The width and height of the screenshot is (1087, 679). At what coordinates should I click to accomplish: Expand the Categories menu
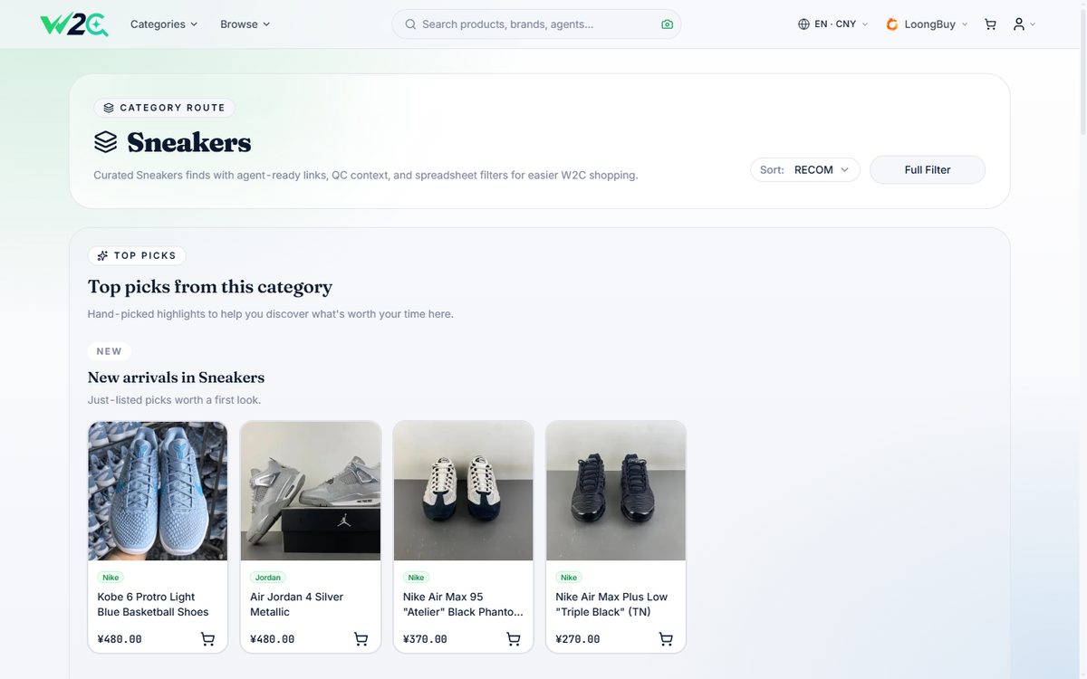(x=164, y=24)
